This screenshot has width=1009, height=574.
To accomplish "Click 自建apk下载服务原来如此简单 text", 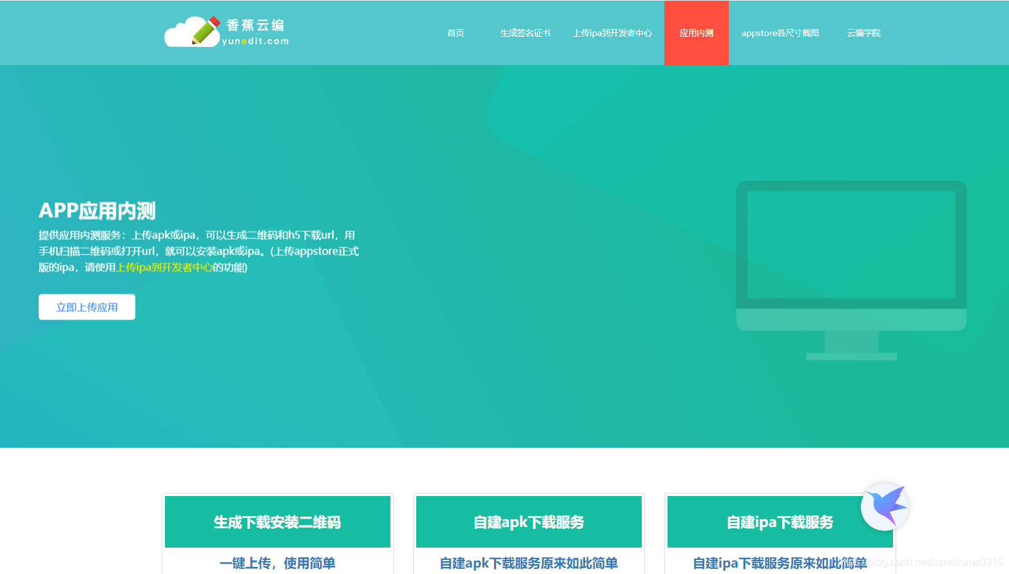I will [x=529, y=564].
